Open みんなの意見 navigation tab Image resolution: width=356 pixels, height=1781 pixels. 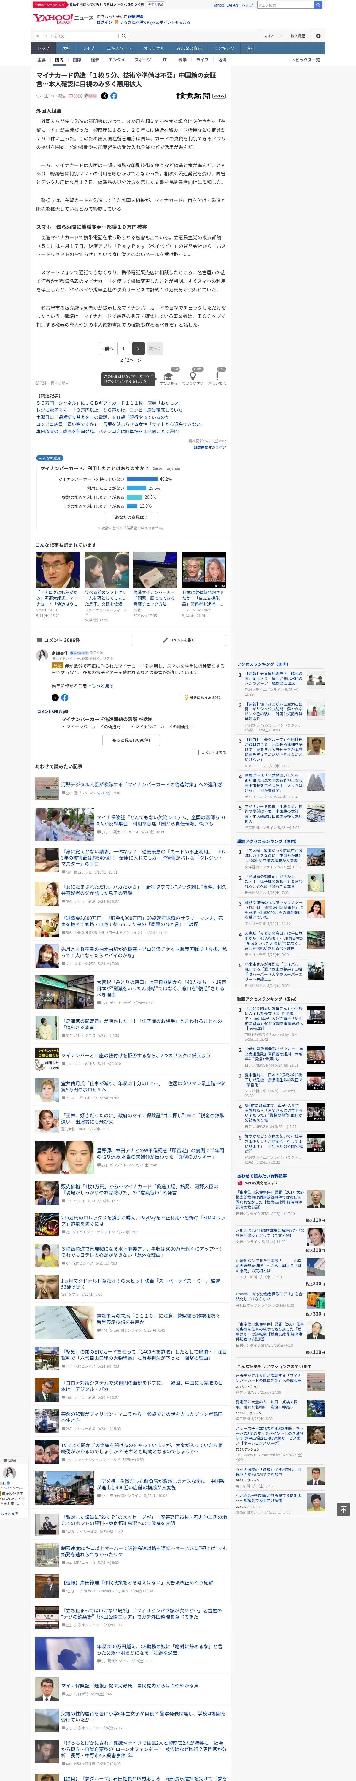tap(189, 48)
